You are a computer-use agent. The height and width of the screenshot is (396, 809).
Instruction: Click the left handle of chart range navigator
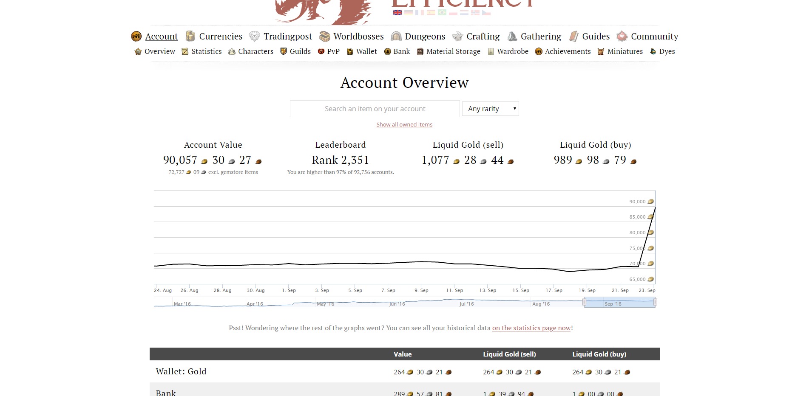(584, 302)
